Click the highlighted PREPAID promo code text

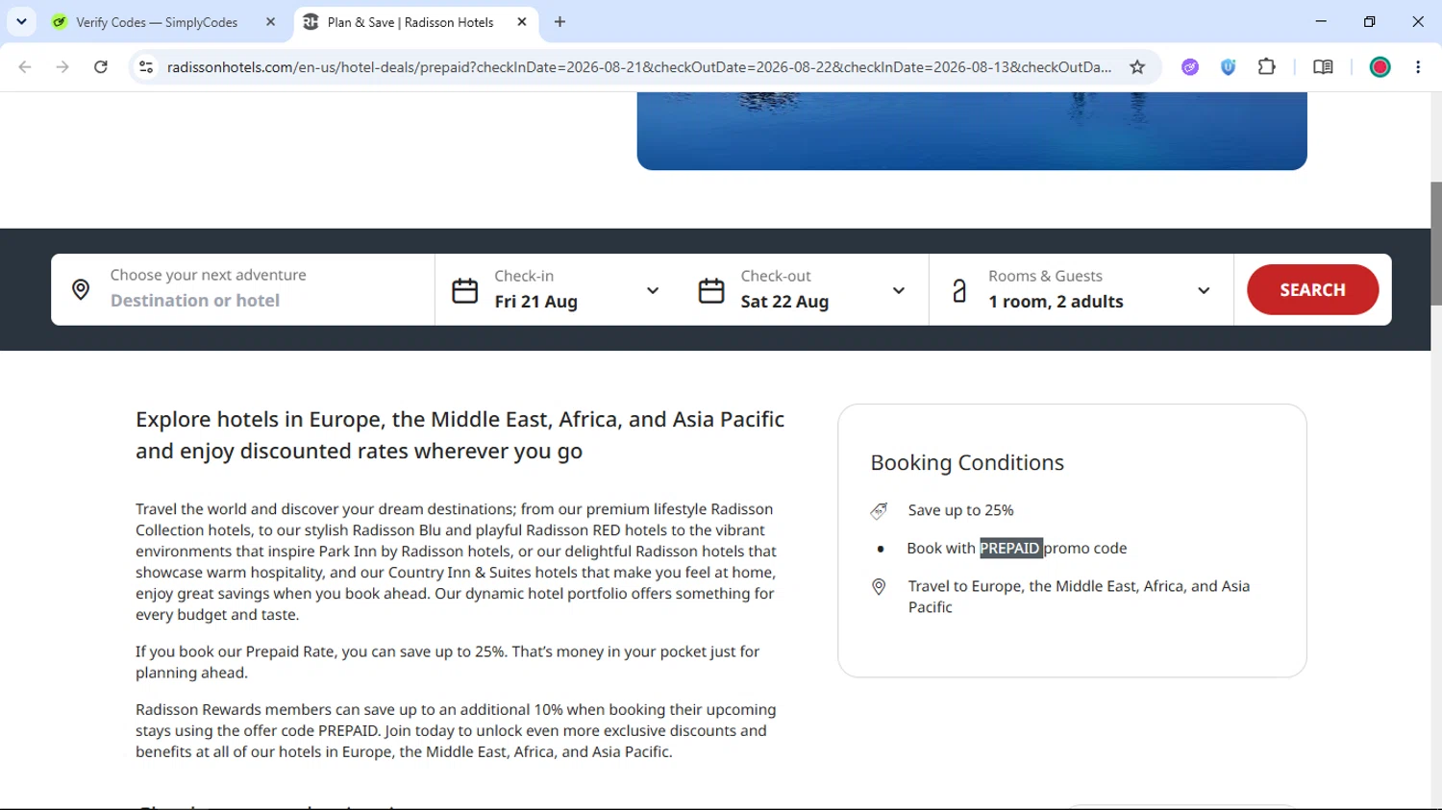(1010, 548)
